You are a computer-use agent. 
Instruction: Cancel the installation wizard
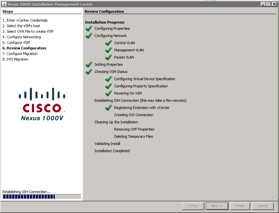tap(263, 206)
